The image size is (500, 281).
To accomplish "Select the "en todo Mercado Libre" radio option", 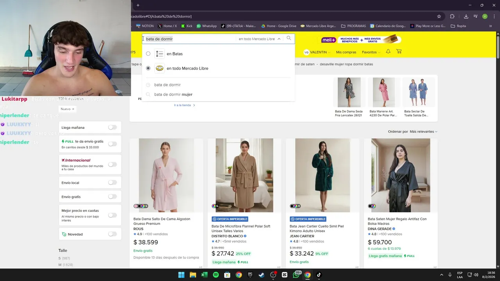I will tap(148, 68).
